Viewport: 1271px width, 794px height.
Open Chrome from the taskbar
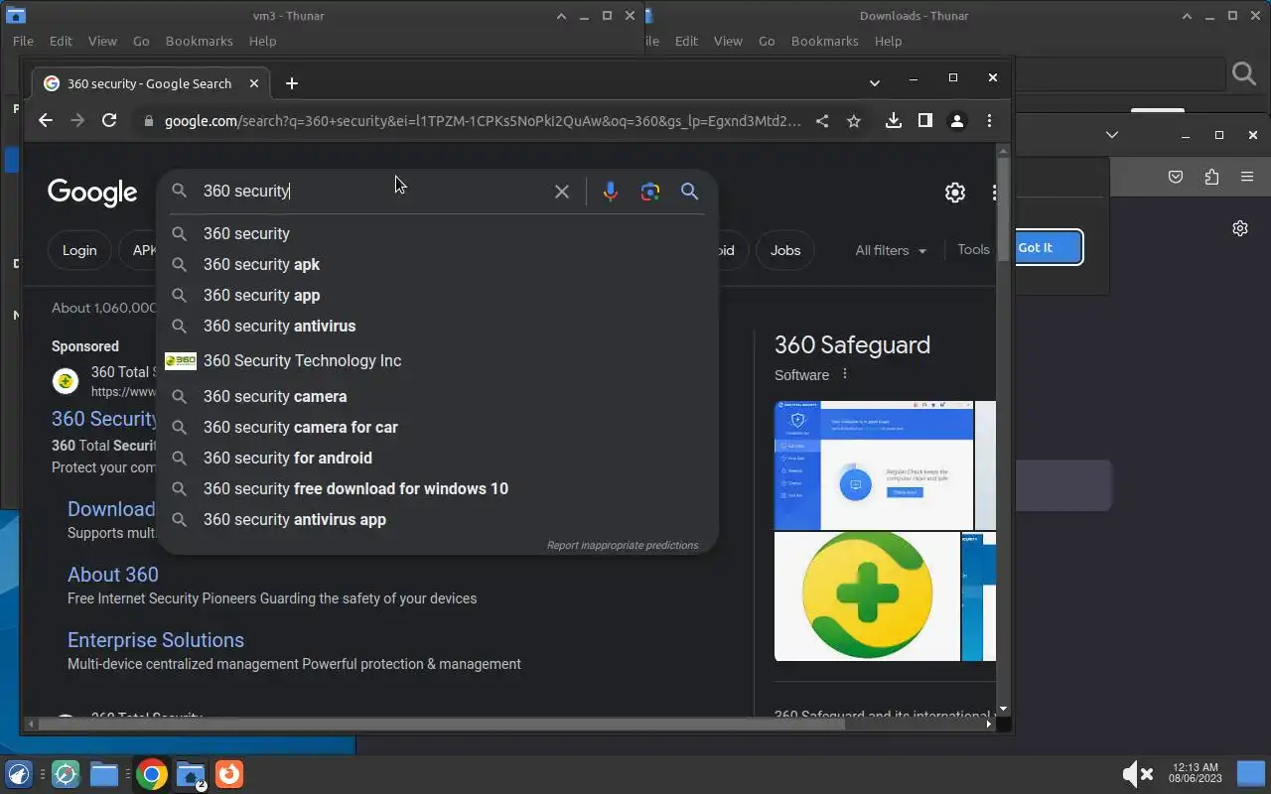151,774
